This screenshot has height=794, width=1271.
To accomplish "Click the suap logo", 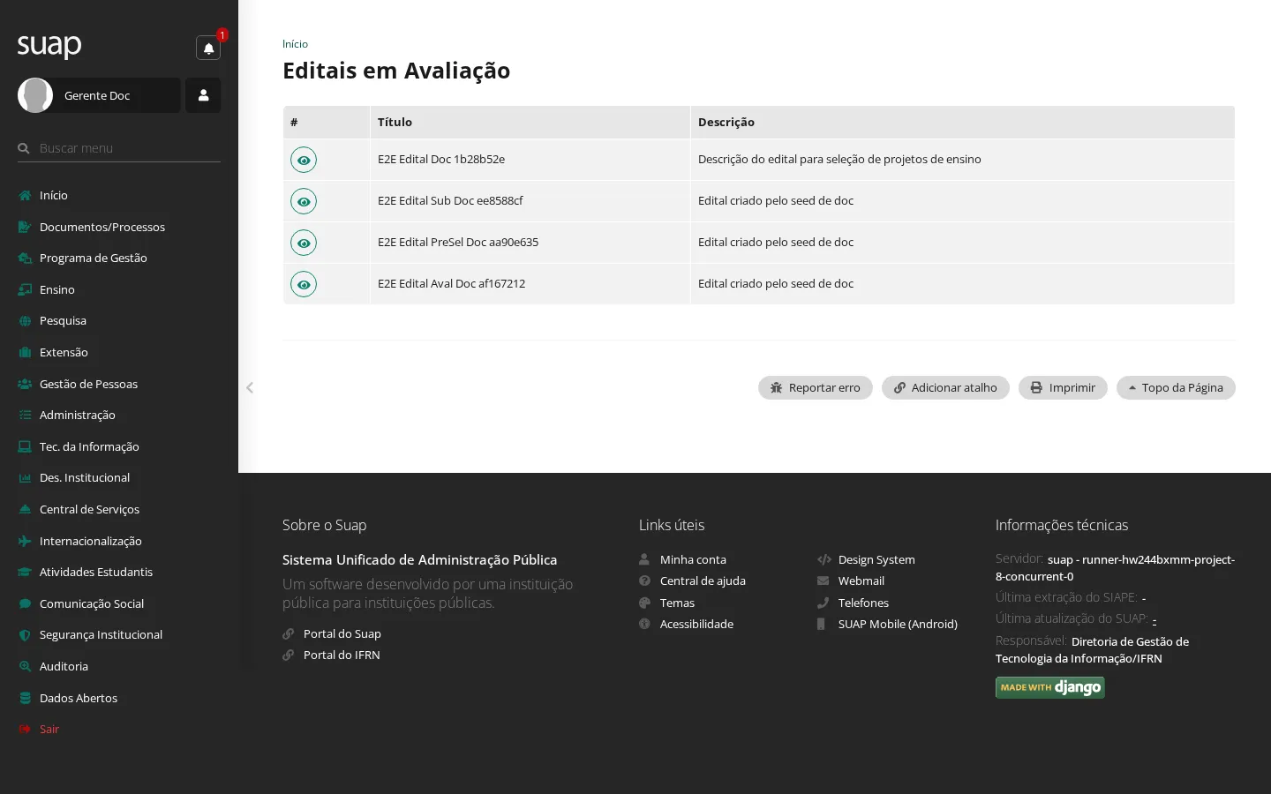I will (x=49, y=45).
